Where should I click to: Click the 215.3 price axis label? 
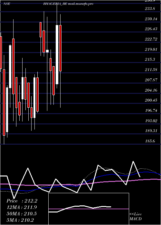click(150, 59)
